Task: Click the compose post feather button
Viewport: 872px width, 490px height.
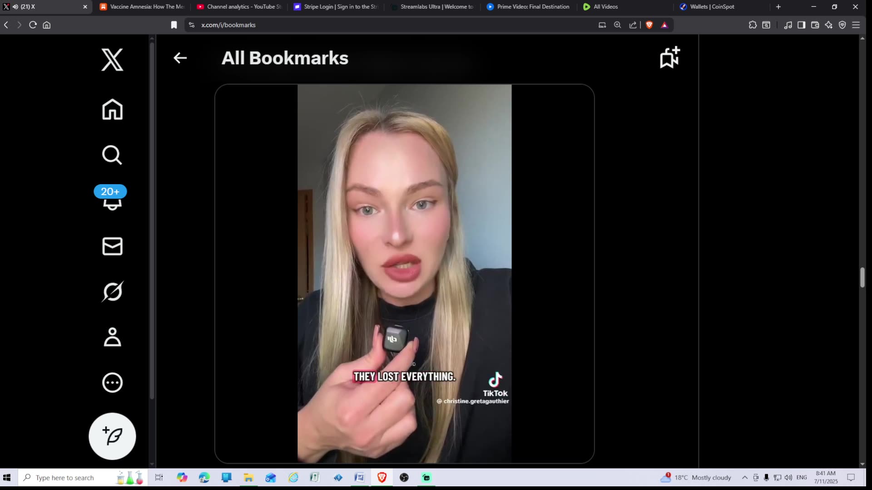Action: [112, 436]
